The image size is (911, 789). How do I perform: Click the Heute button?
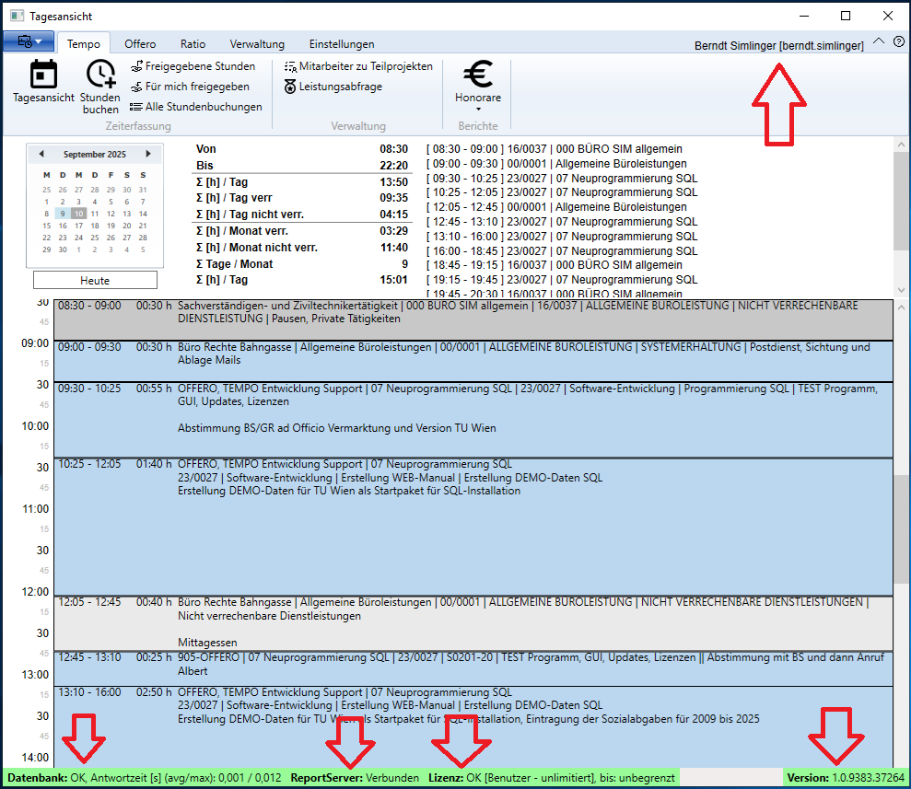point(95,281)
